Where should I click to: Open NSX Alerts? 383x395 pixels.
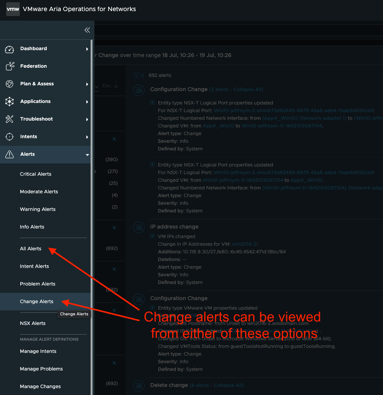33,323
